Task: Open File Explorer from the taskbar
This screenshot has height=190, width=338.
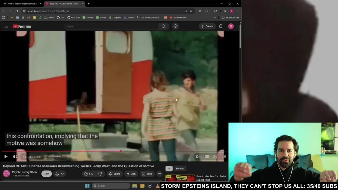Action: [134, 186]
